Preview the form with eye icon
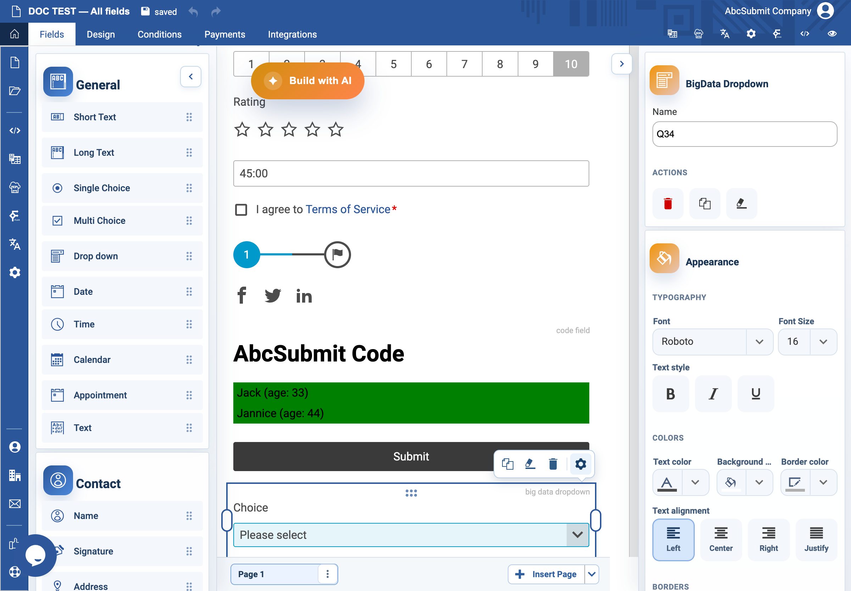 pyautogui.click(x=832, y=34)
